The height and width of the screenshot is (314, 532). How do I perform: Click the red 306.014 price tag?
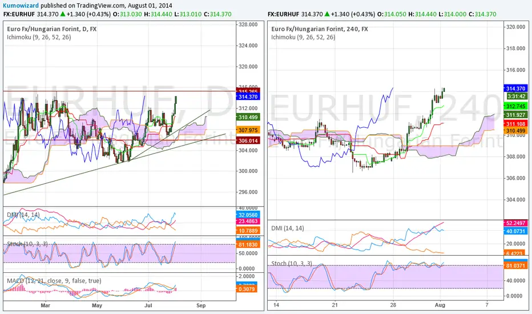pyautogui.click(x=248, y=140)
